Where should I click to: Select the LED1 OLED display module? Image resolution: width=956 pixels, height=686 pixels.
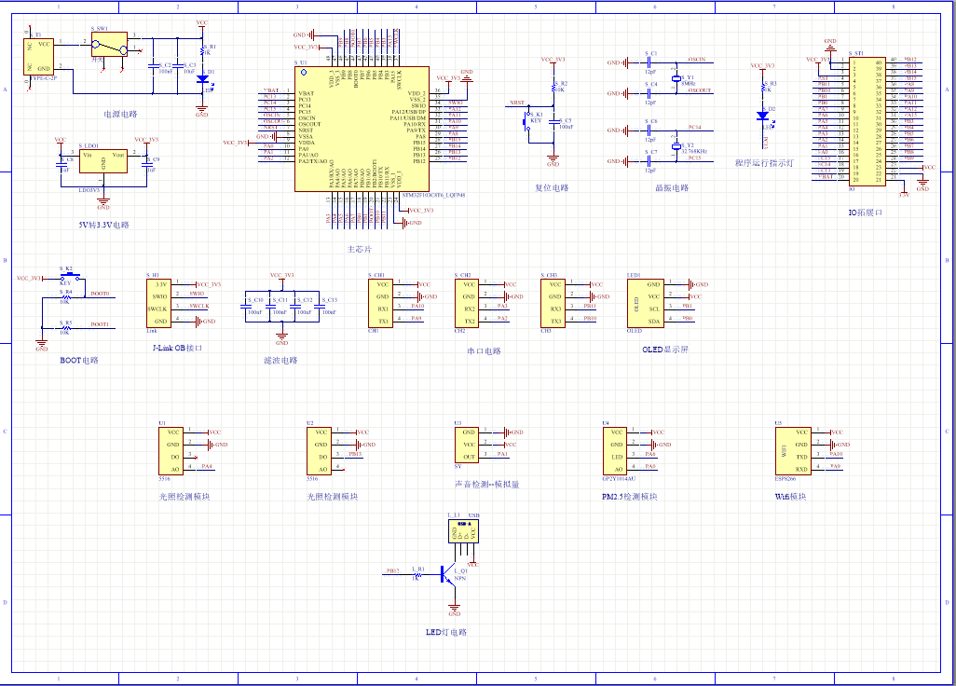[x=646, y=303]
